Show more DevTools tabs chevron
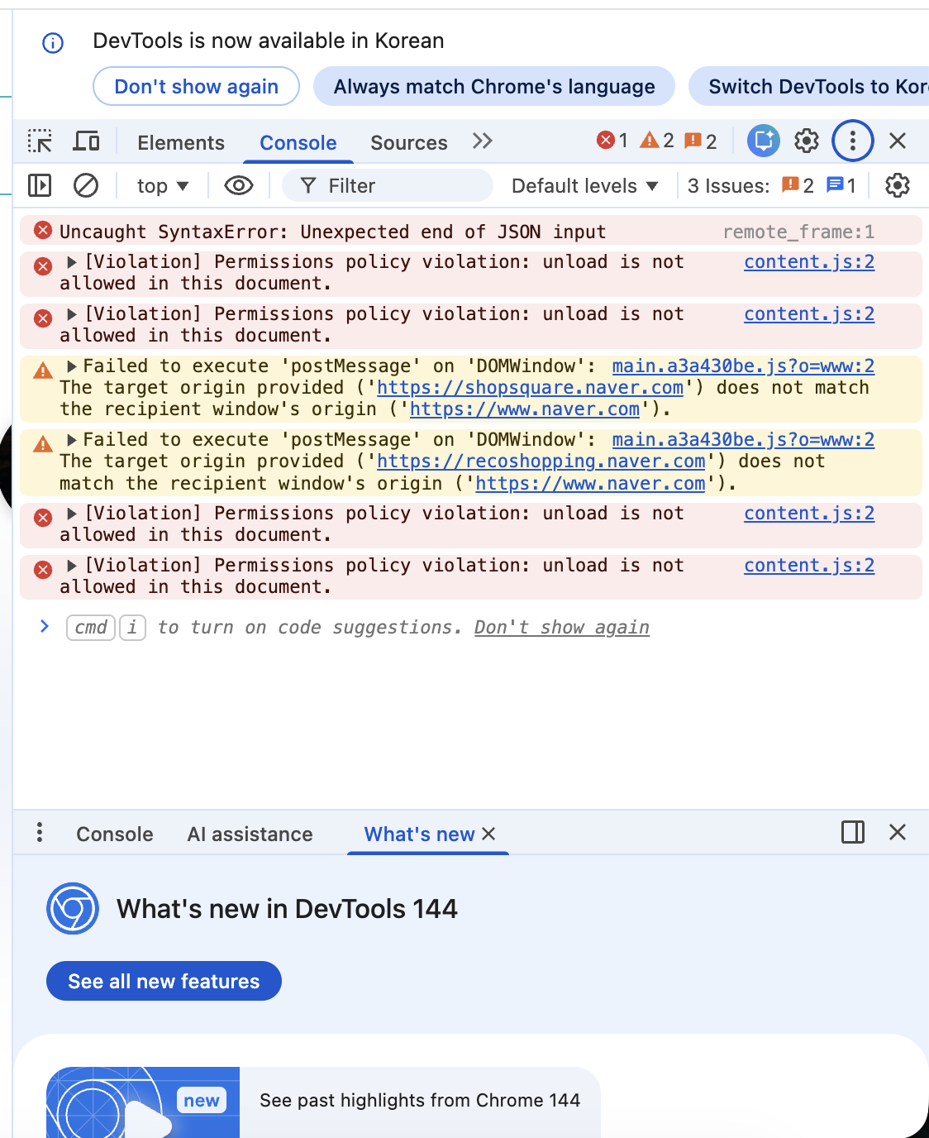The image size is (929, 1138). point(483,141)
